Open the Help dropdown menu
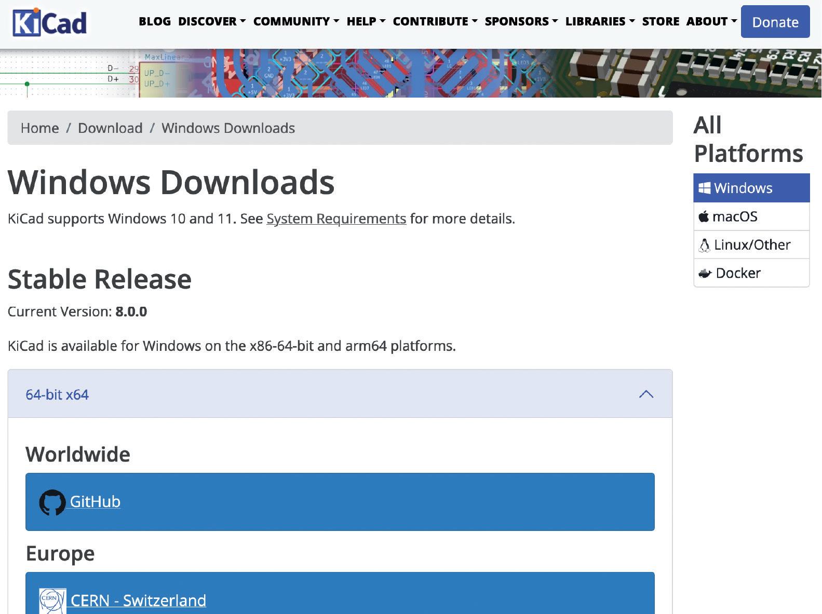Viewport: 822px width, 614px height. (x=366, y=21)
